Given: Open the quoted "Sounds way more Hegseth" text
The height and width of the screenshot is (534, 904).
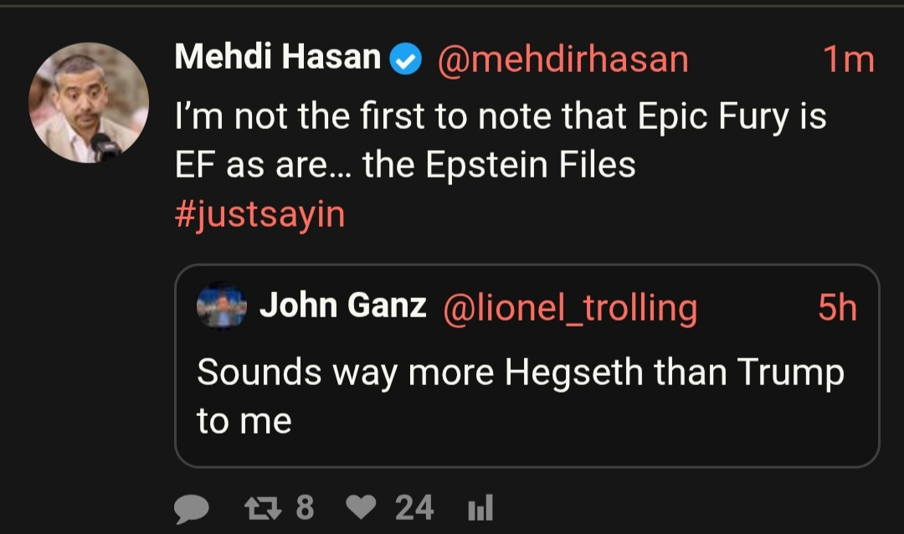Looking at the screenshot, I should [520, 372].
